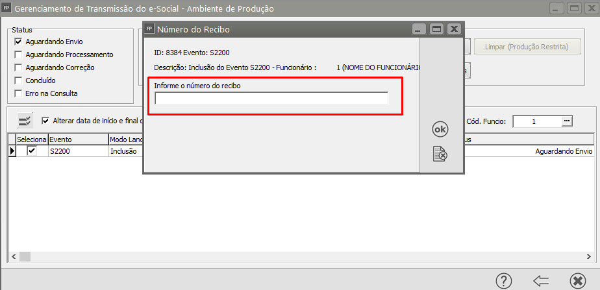Focus the número do recibo input field
Viewport: 600px width, 290px height.
coord(271,99)
